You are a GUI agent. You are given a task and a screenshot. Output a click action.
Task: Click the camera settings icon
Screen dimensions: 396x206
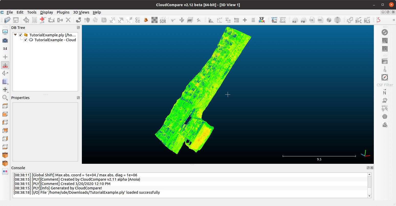tap(5, 40)
